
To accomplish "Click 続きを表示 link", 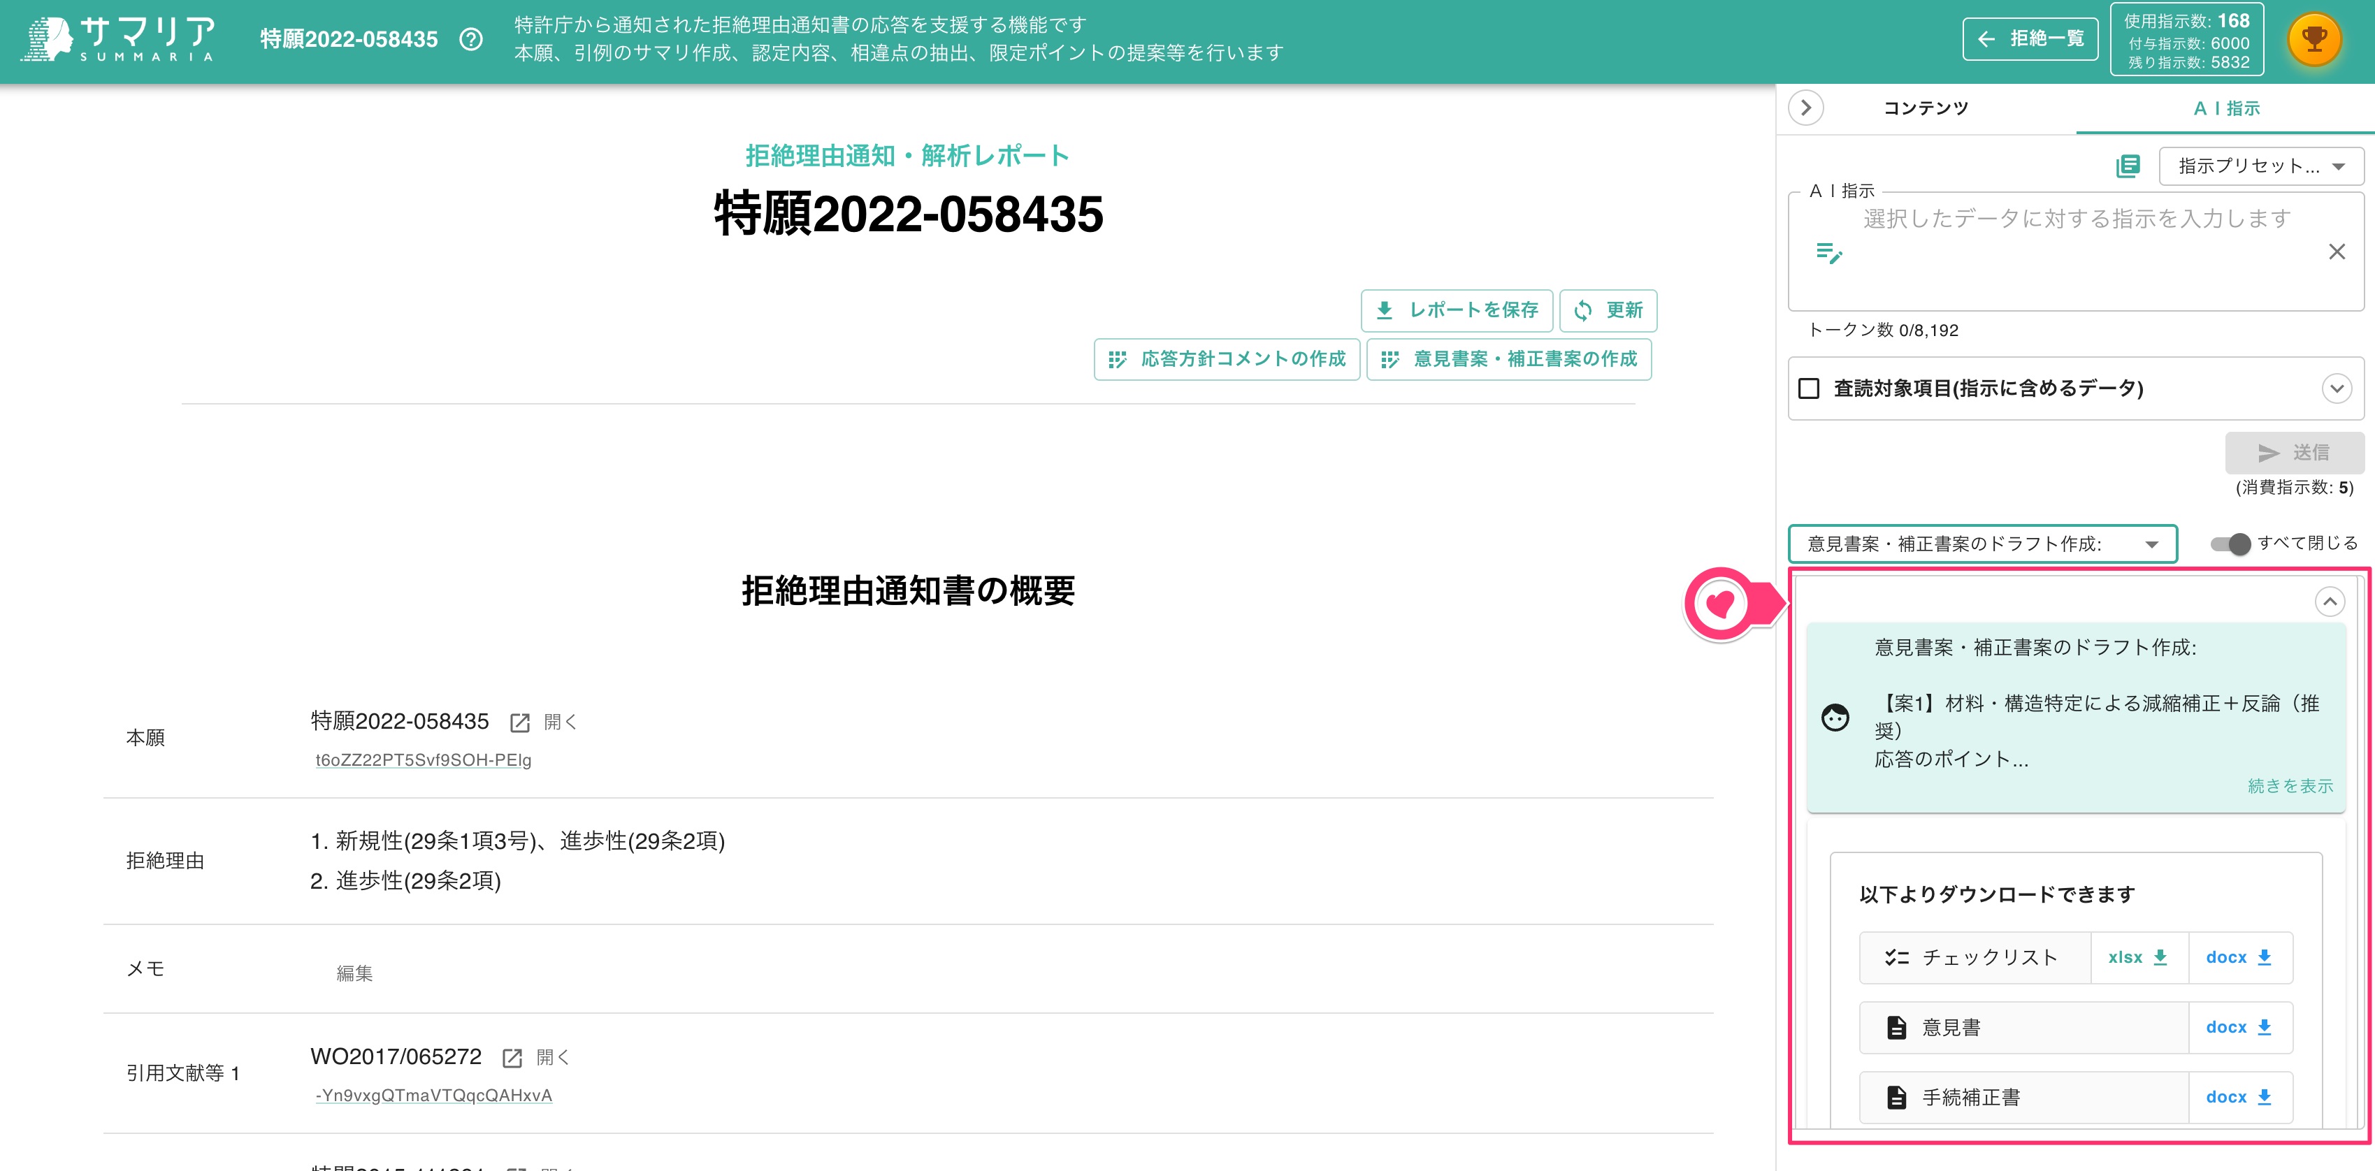I will tap(2290, 786).
